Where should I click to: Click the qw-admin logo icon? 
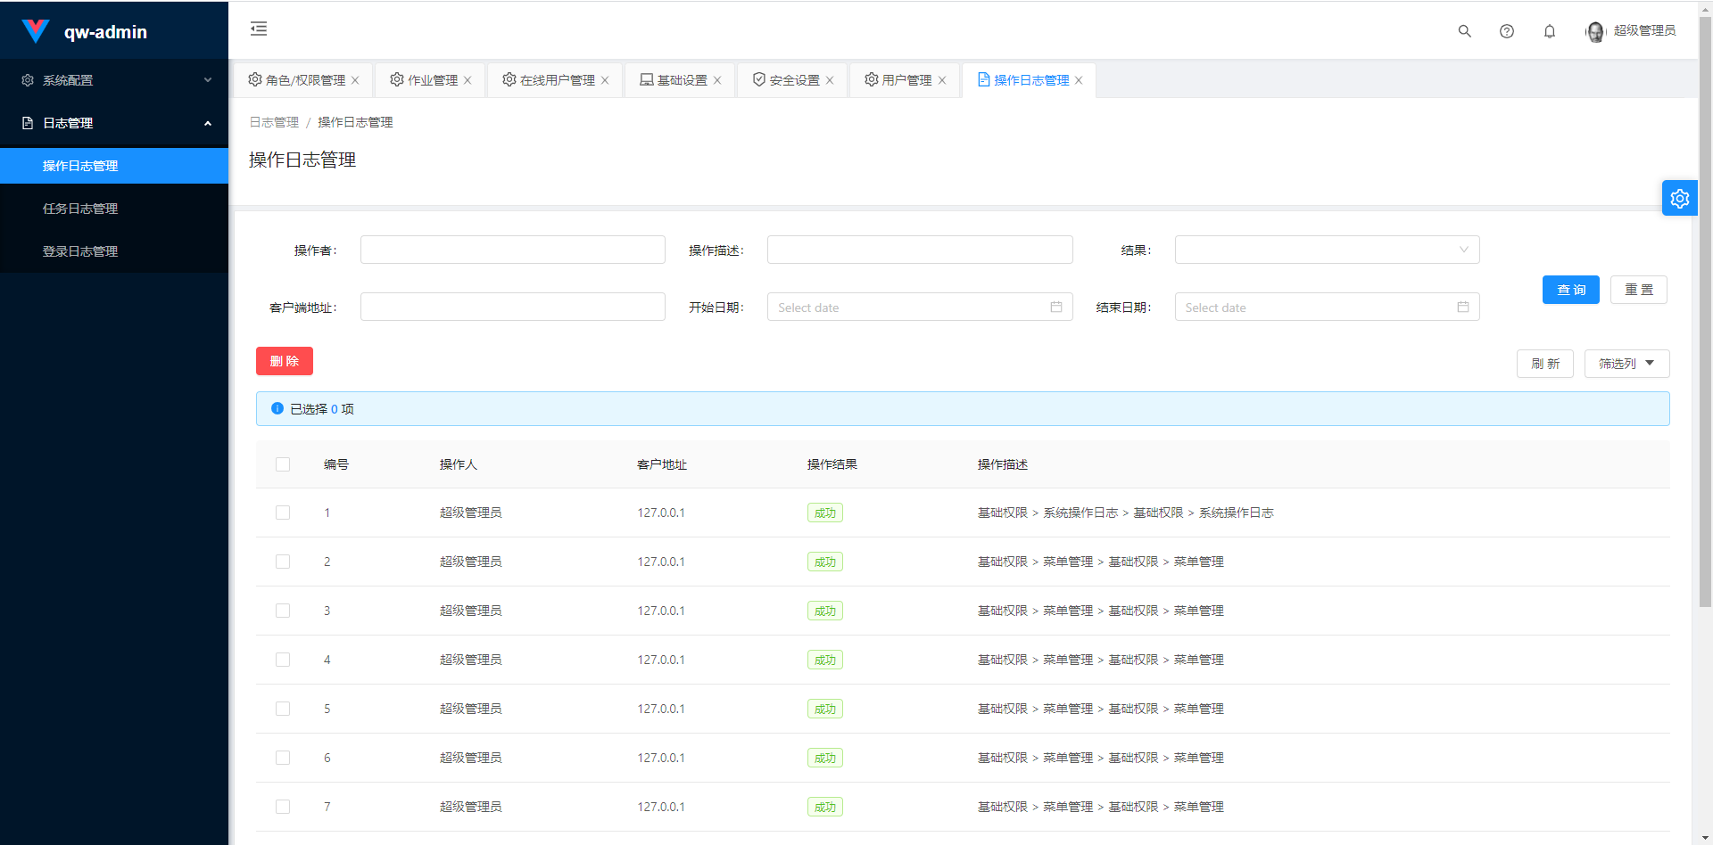(35, 31)
